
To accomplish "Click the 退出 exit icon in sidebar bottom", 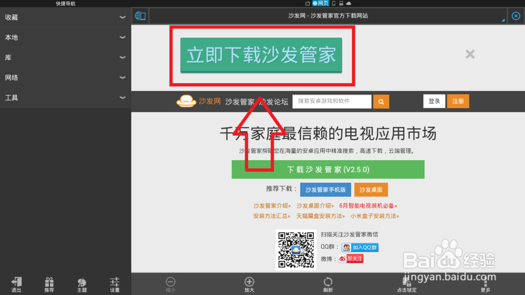I will point(16,285).
